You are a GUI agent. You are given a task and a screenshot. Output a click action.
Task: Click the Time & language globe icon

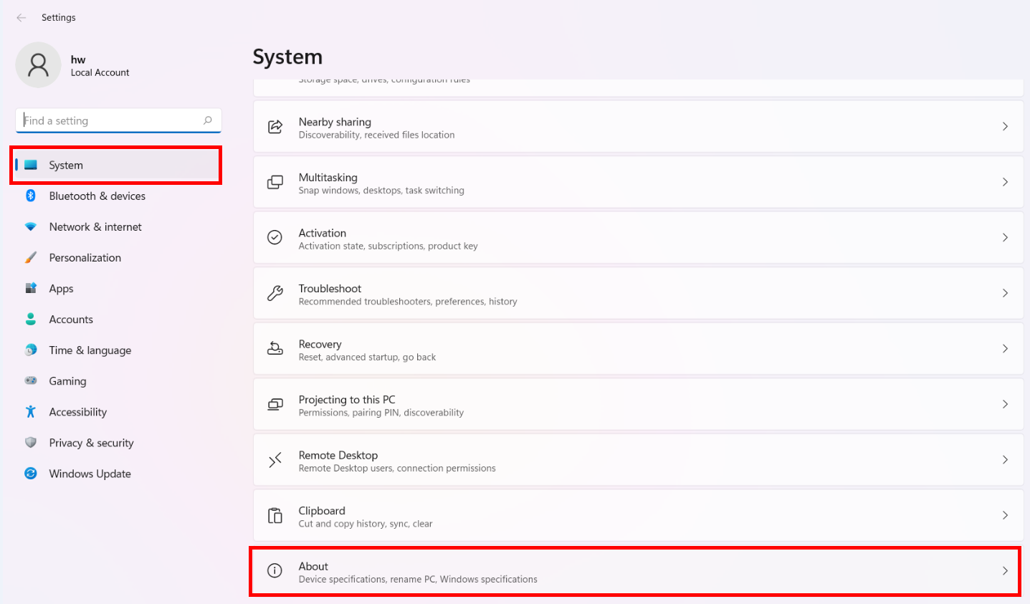(31, 350)
